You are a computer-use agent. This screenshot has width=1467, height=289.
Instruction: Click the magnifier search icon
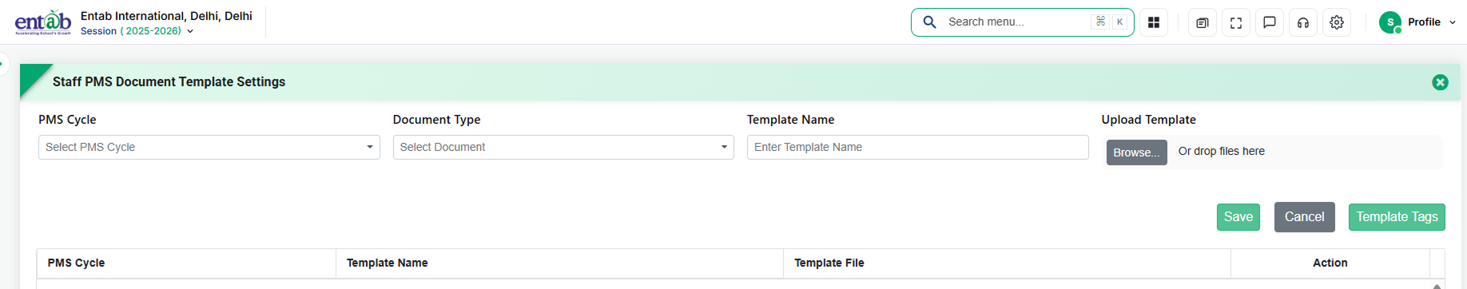[x=929, y=22]
